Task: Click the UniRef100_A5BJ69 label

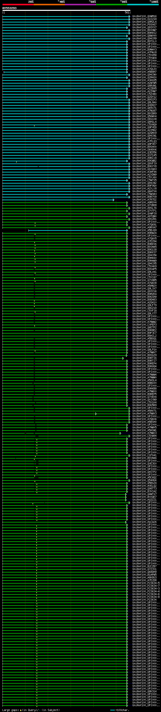Action: 144,230
